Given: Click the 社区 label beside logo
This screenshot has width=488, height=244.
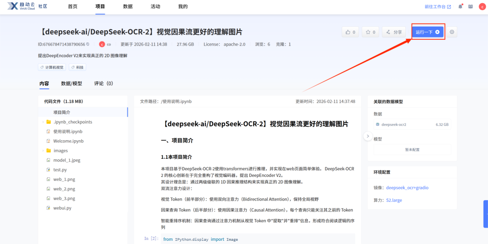Looking at the screenshot, I should tap(42, 6).
